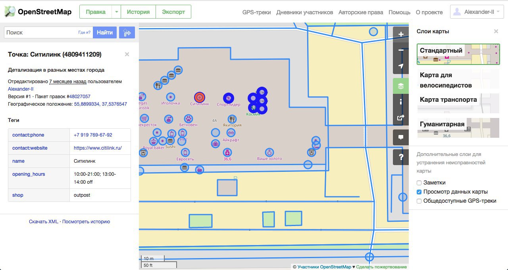508x270 pixels.
Task: Open the О проекте page
Action: tap(429, 12)
